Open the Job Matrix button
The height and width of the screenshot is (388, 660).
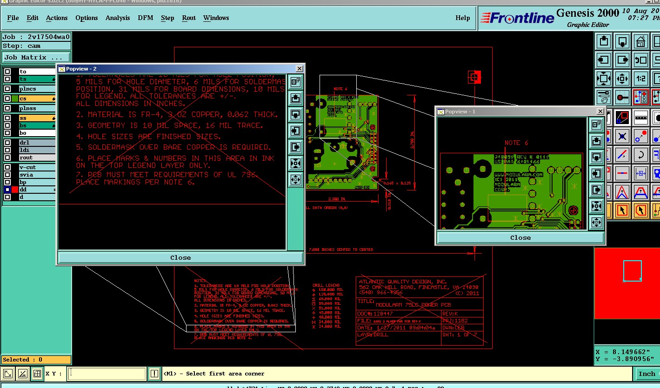(36, 57)
